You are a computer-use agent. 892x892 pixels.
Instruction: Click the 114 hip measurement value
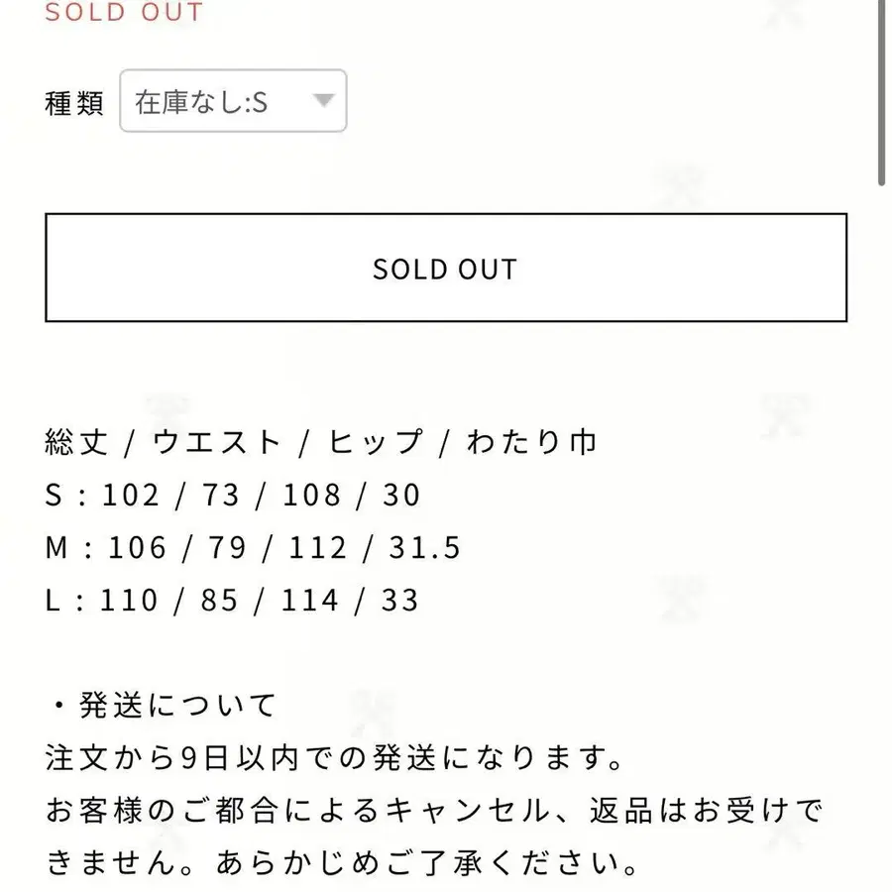click(311, 600)
